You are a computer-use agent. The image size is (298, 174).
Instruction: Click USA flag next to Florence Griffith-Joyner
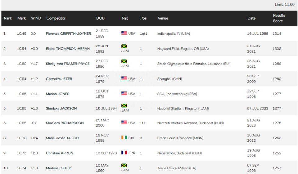pos(124,33)
